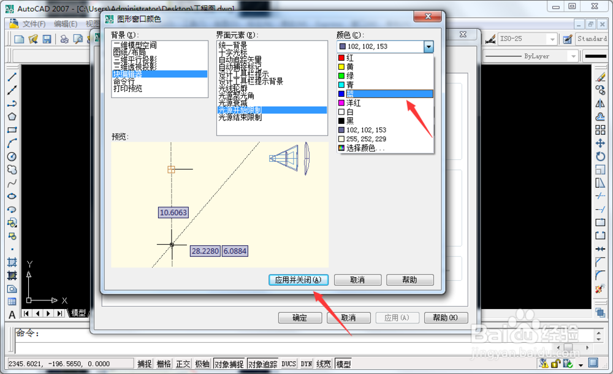Select the Array tool

[x=600, y=130]
